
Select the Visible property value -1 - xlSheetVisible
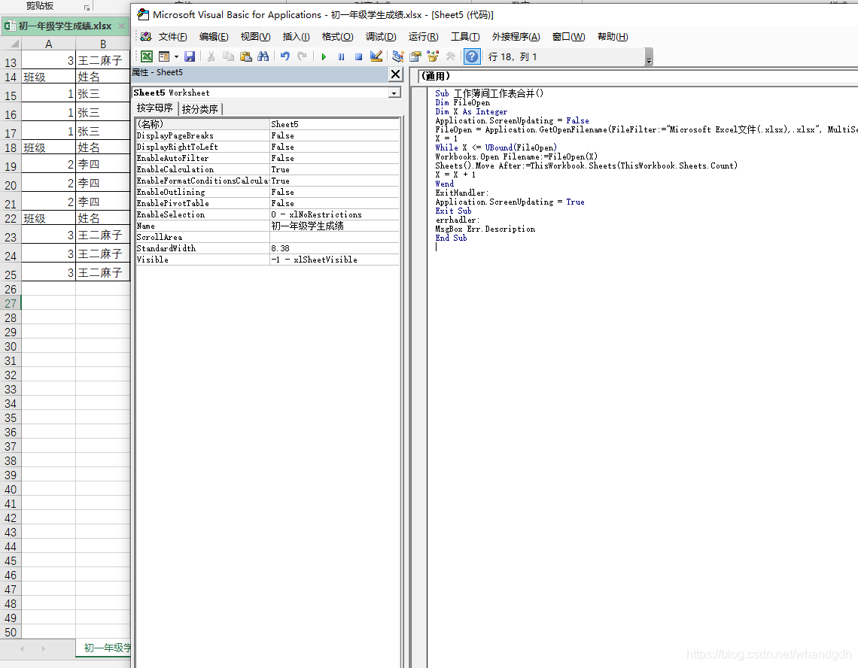(x=335, y=260)
